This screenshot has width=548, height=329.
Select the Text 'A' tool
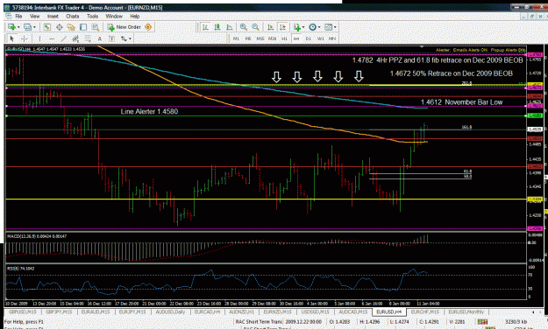(100, 38)
